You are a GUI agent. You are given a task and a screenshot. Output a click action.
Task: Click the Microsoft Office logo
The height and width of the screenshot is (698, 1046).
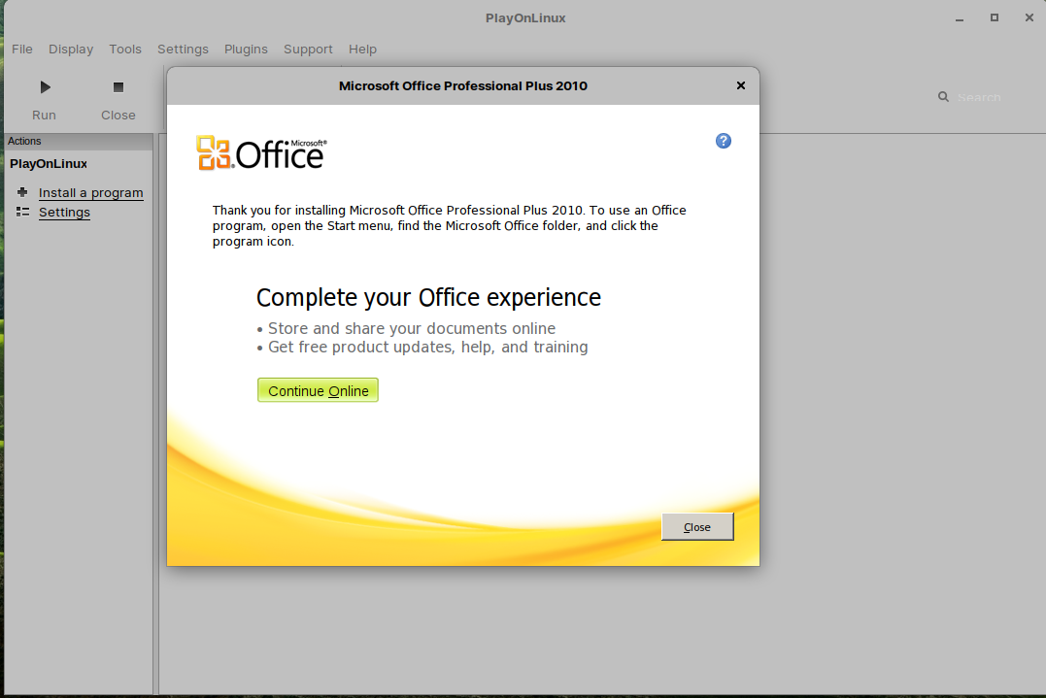pyautogui.click(x=261, y=152)
